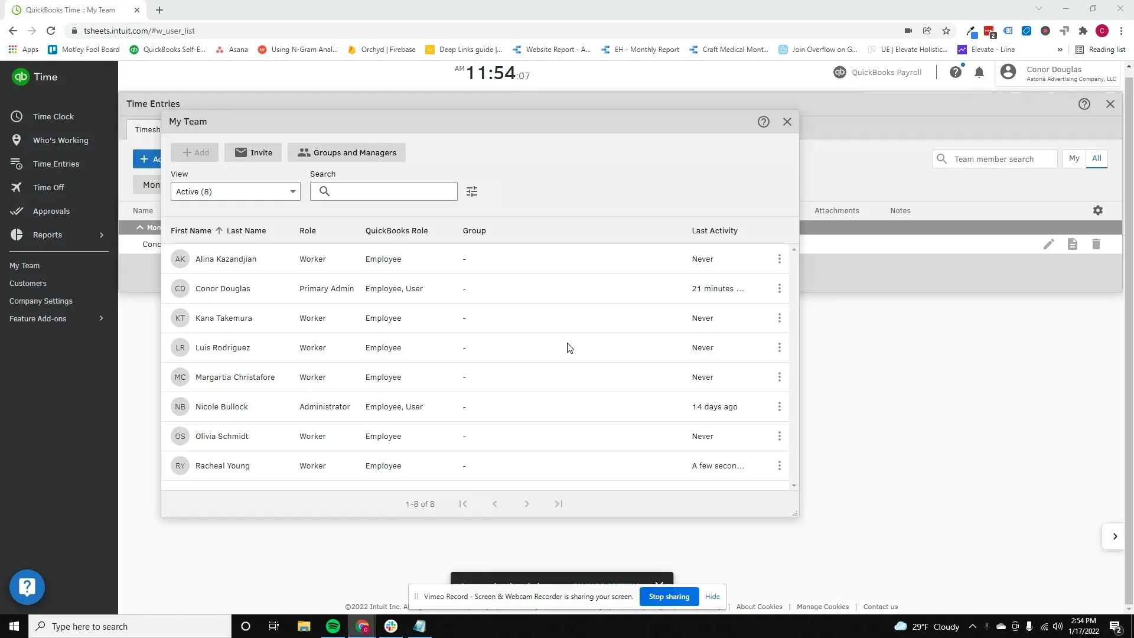Expand the right side panel arrow
Viewport: 1134px width, 638px height.
(1115, 536)
